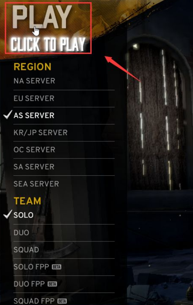Click the BETA badge next to SOLO FPP
The image size is (193, 305).
coord(57,267)
